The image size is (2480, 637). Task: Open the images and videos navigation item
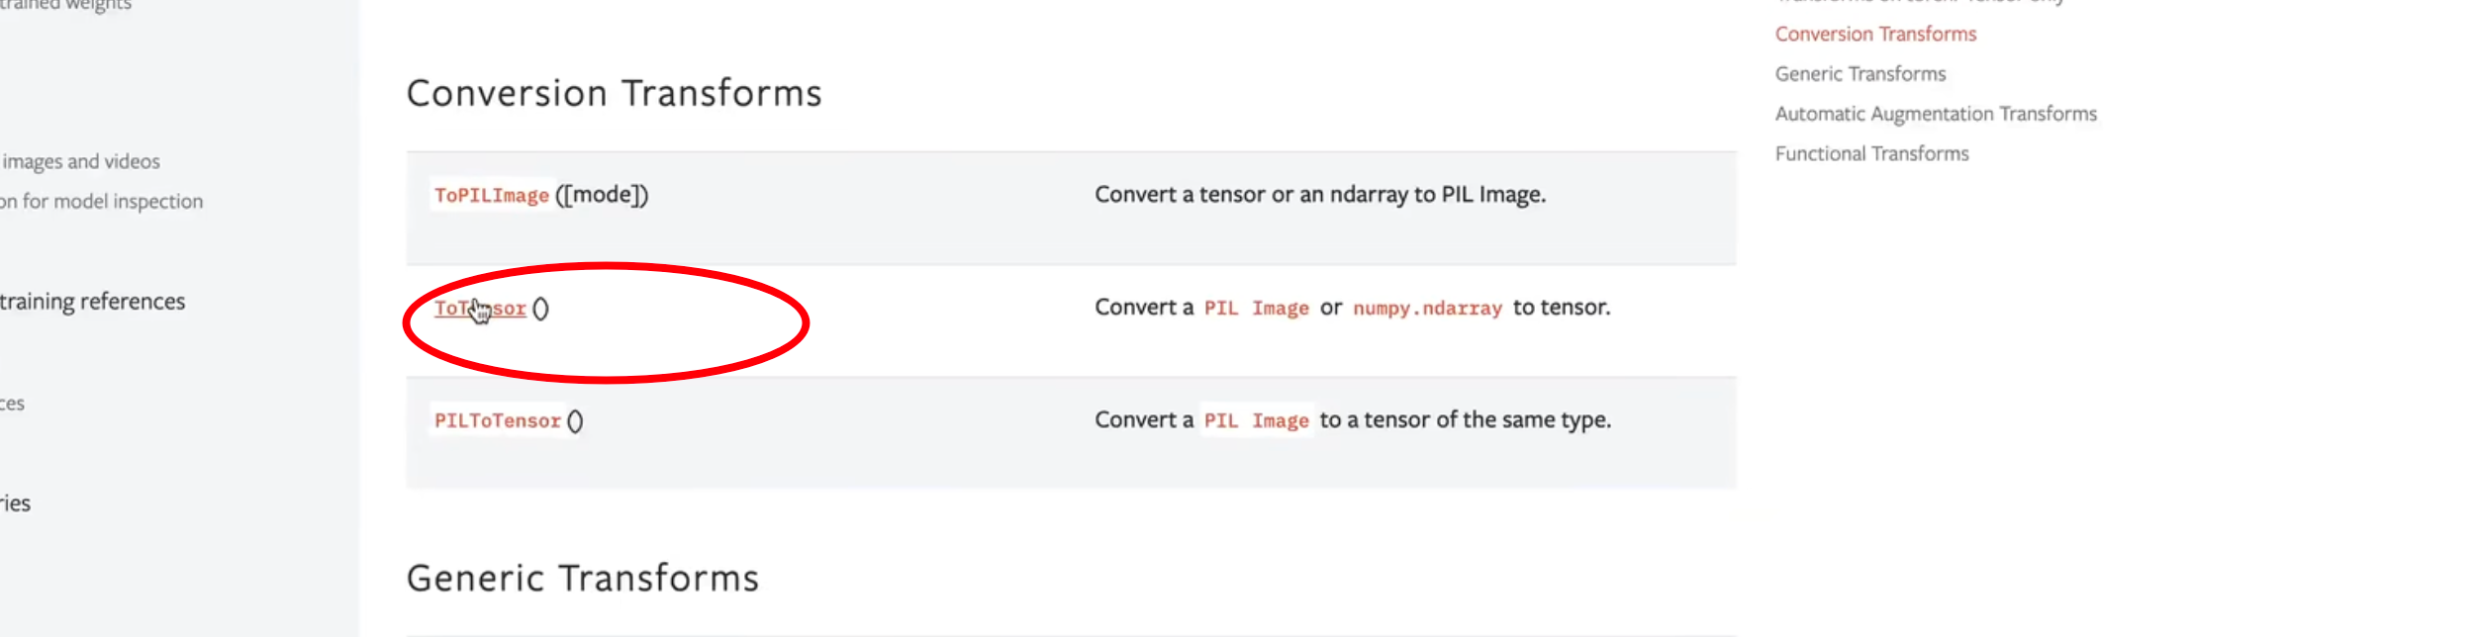click(80, 161)
